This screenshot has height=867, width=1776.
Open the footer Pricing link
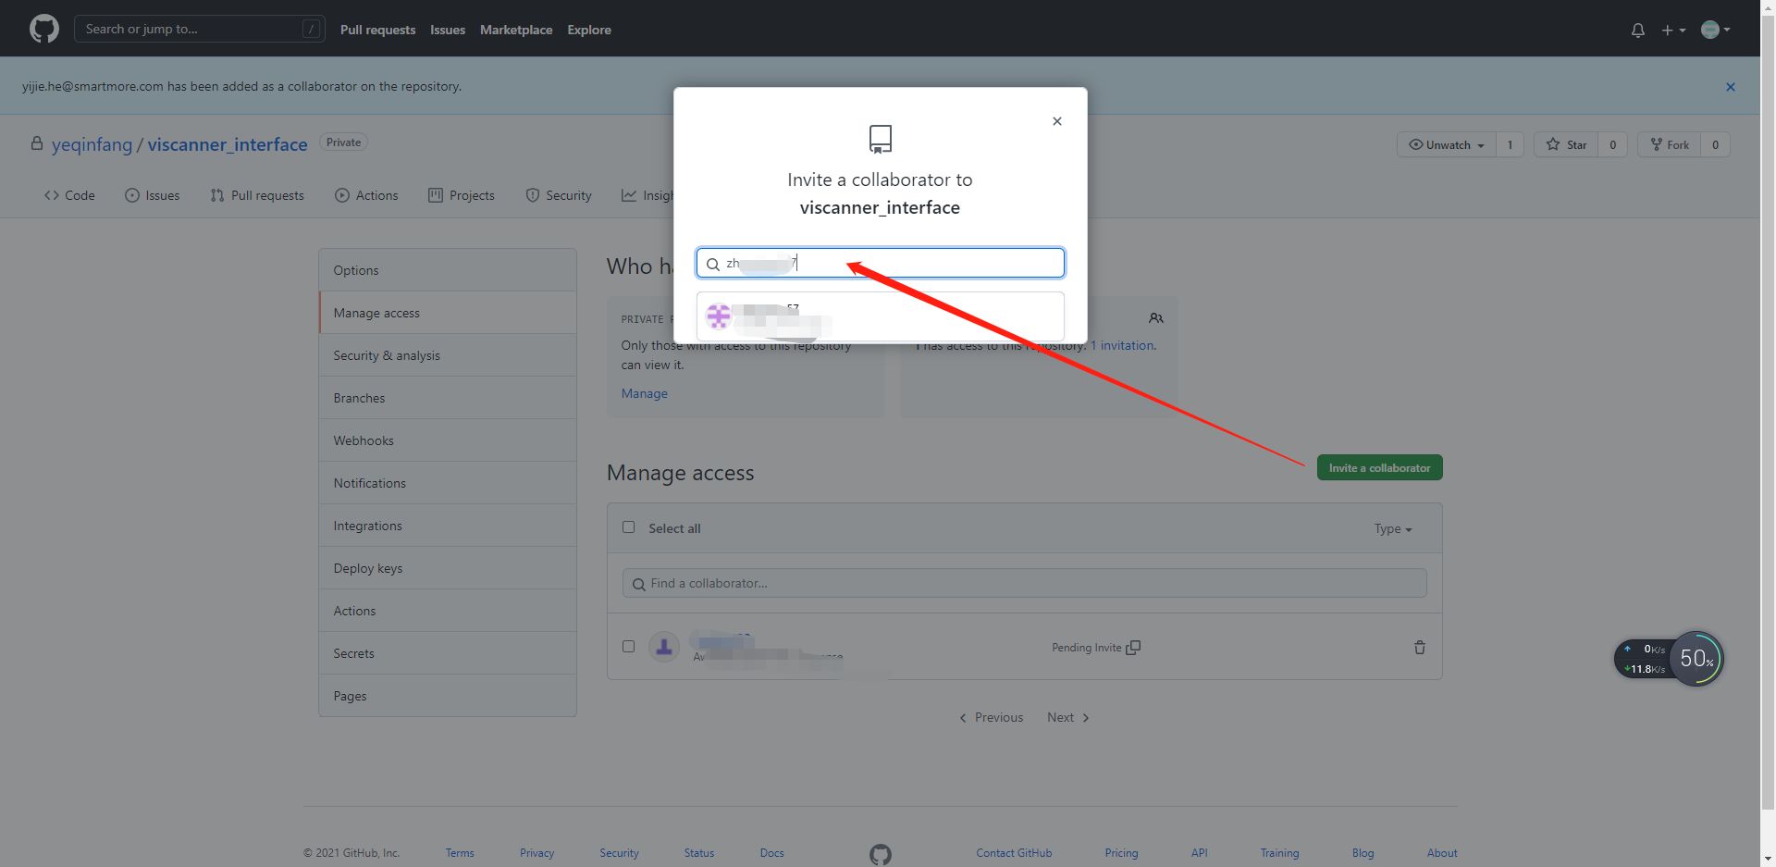point(1121,853)
